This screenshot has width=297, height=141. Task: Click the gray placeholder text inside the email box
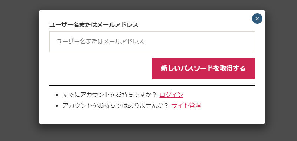coord(100,41)
